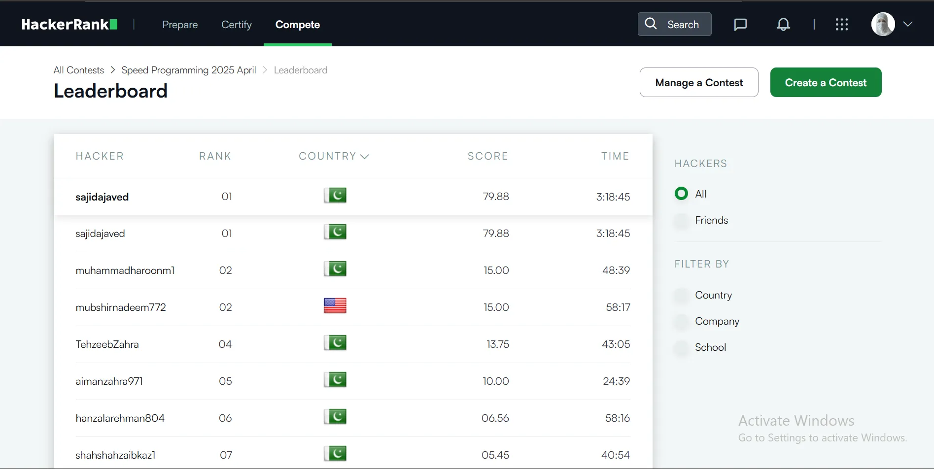Viewport: 934px width, 469px height.
Task: Click the search magnifier icon
Action: pyautogui.click(x=651, y=24)
